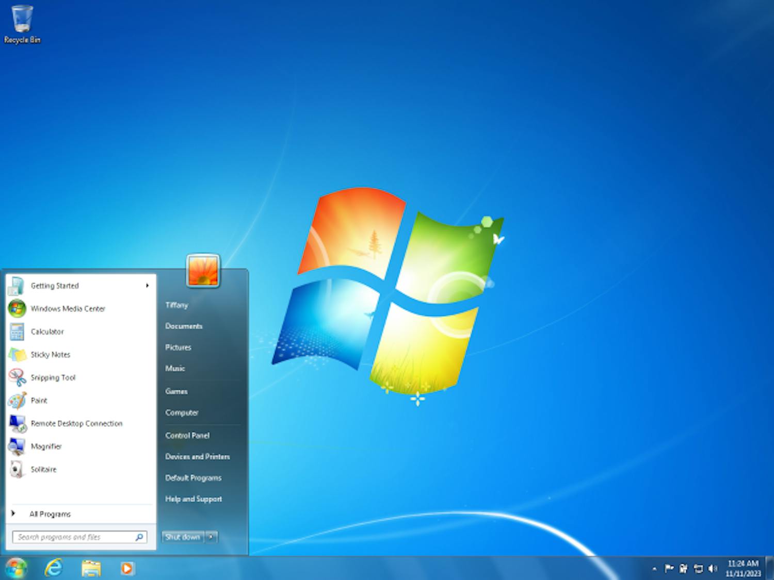Start a game of Solitaire

[44, 469]
